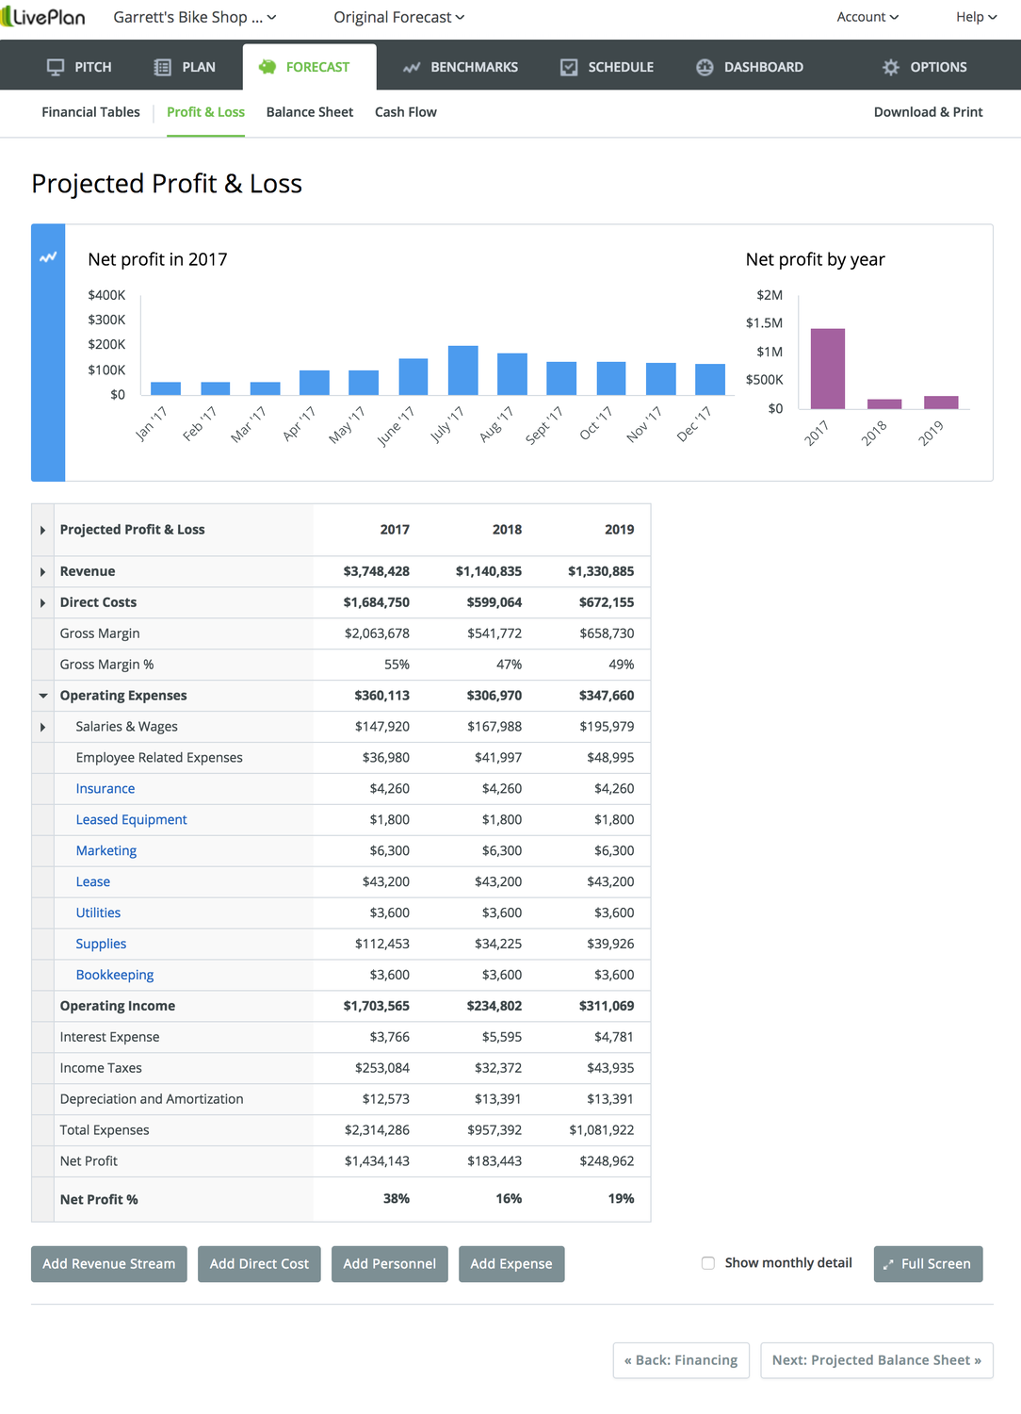Go to Next: Projected Balance Sheet
Screen dimensions: 1021x1414
coord(876,1359)
